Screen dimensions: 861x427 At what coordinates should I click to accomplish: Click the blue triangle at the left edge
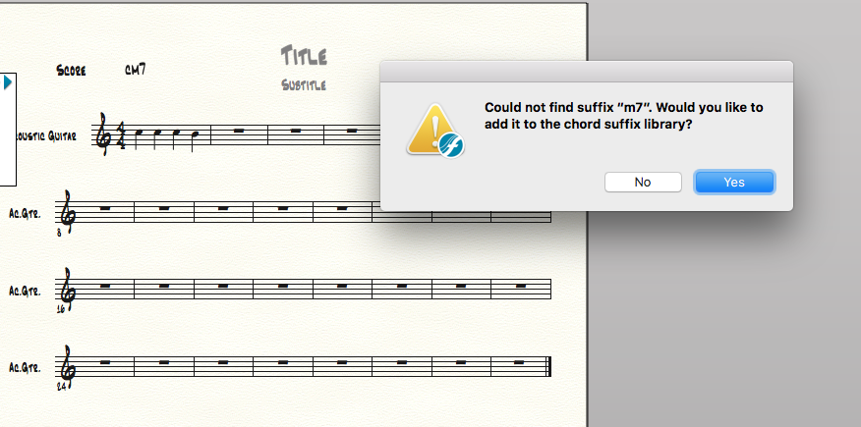coord(8,83)
